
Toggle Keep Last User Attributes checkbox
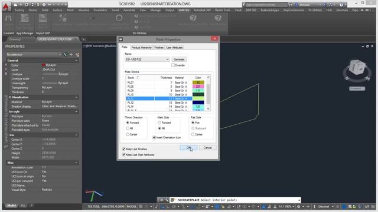123,155
